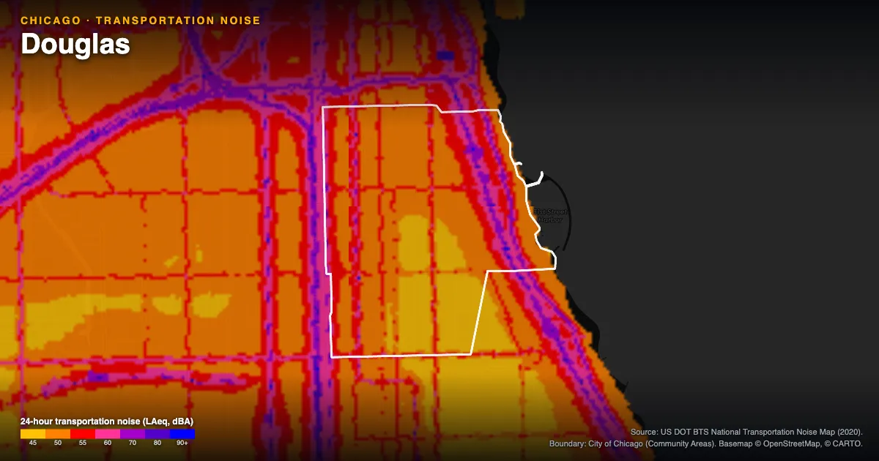This screenshot has height=461, width=879.
Task: Click the indigo 80 dBA legend swatch
Action: click(x=157, y=434)
